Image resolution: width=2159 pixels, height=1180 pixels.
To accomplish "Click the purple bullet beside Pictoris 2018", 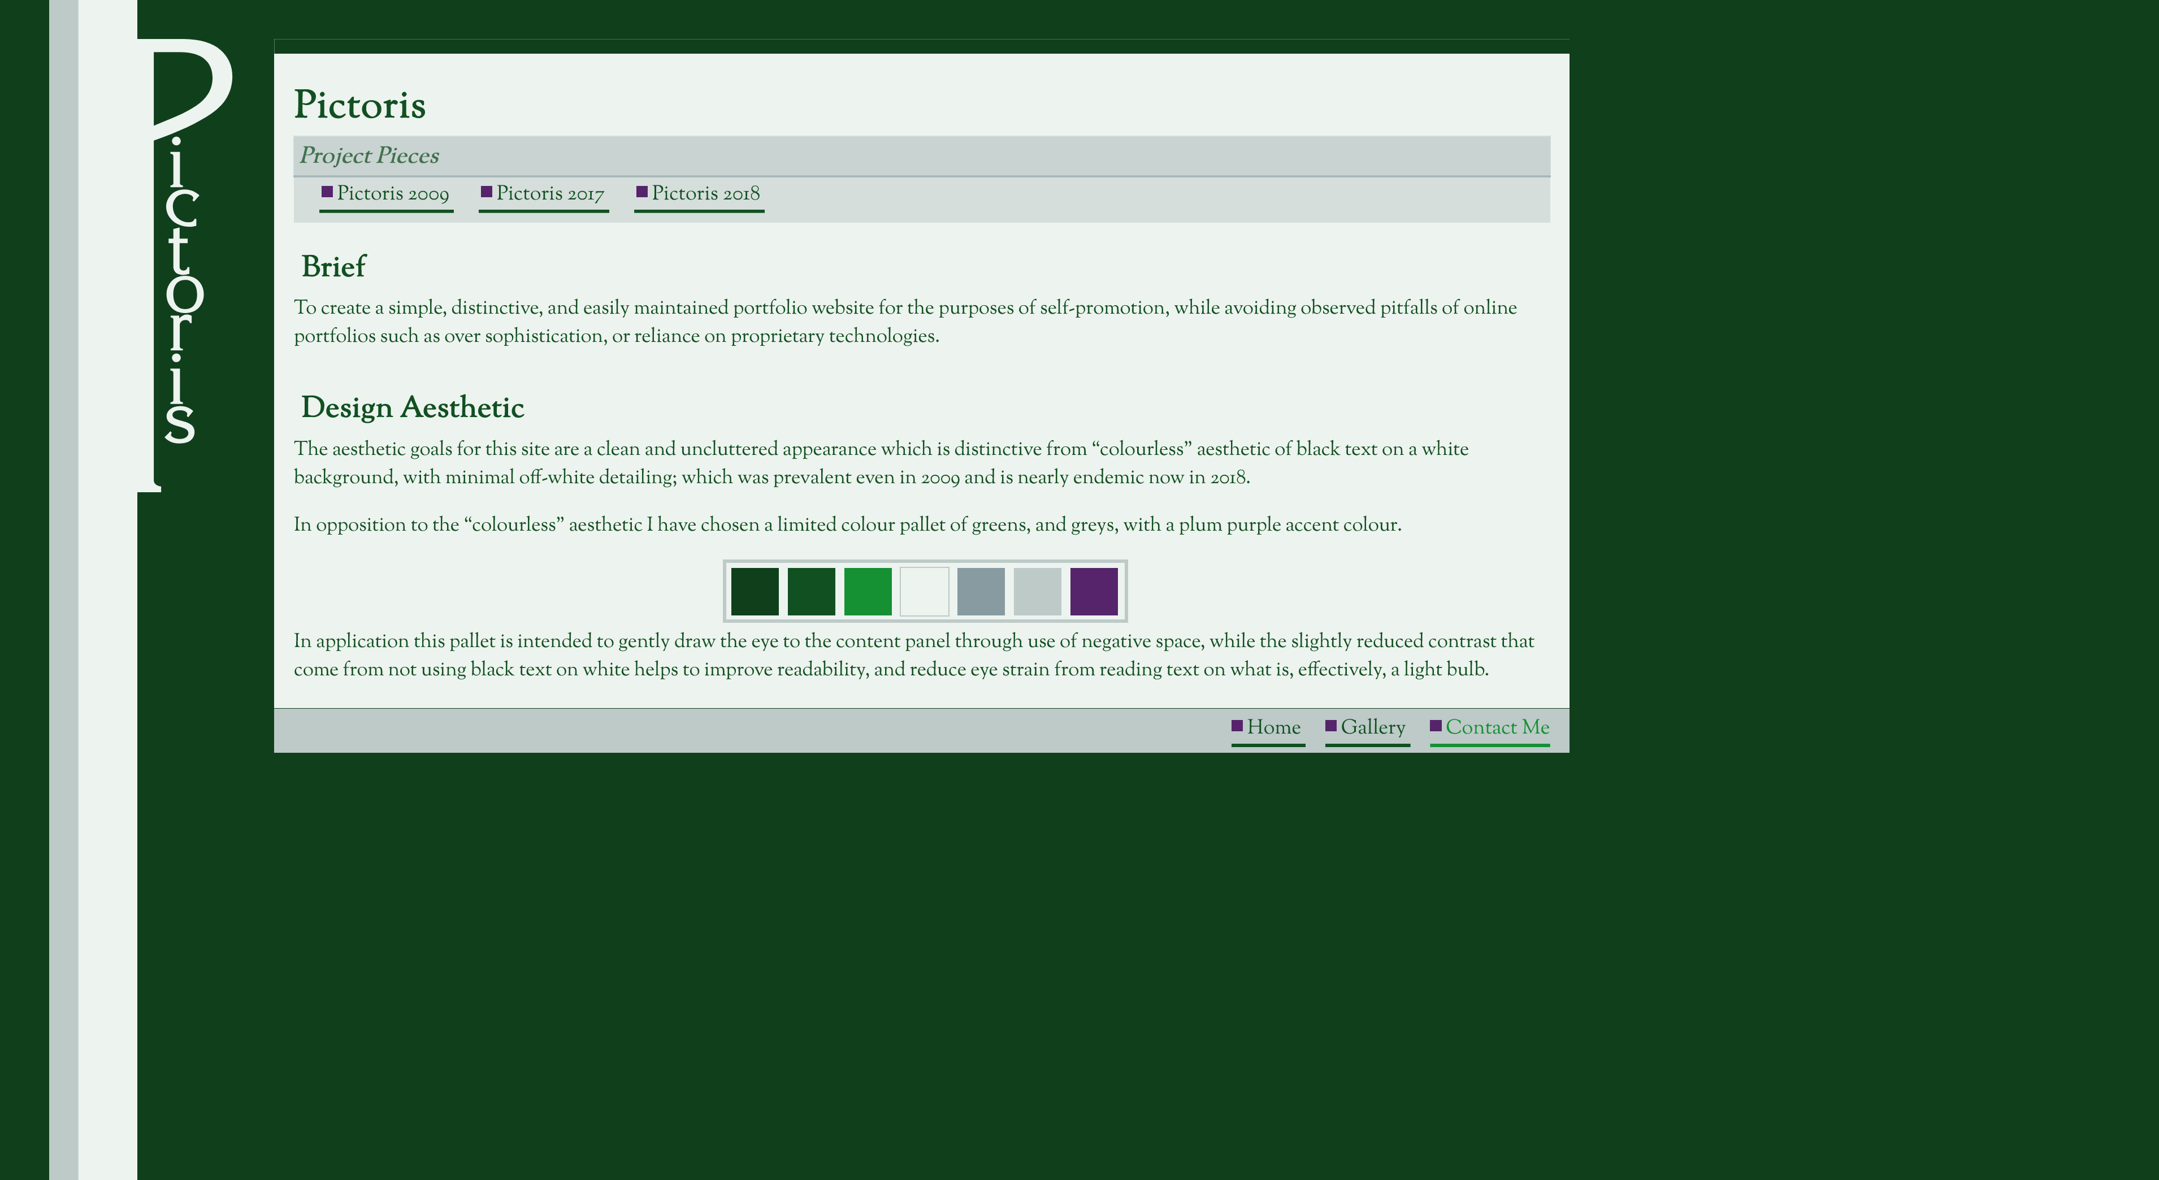I will point(642,192).
